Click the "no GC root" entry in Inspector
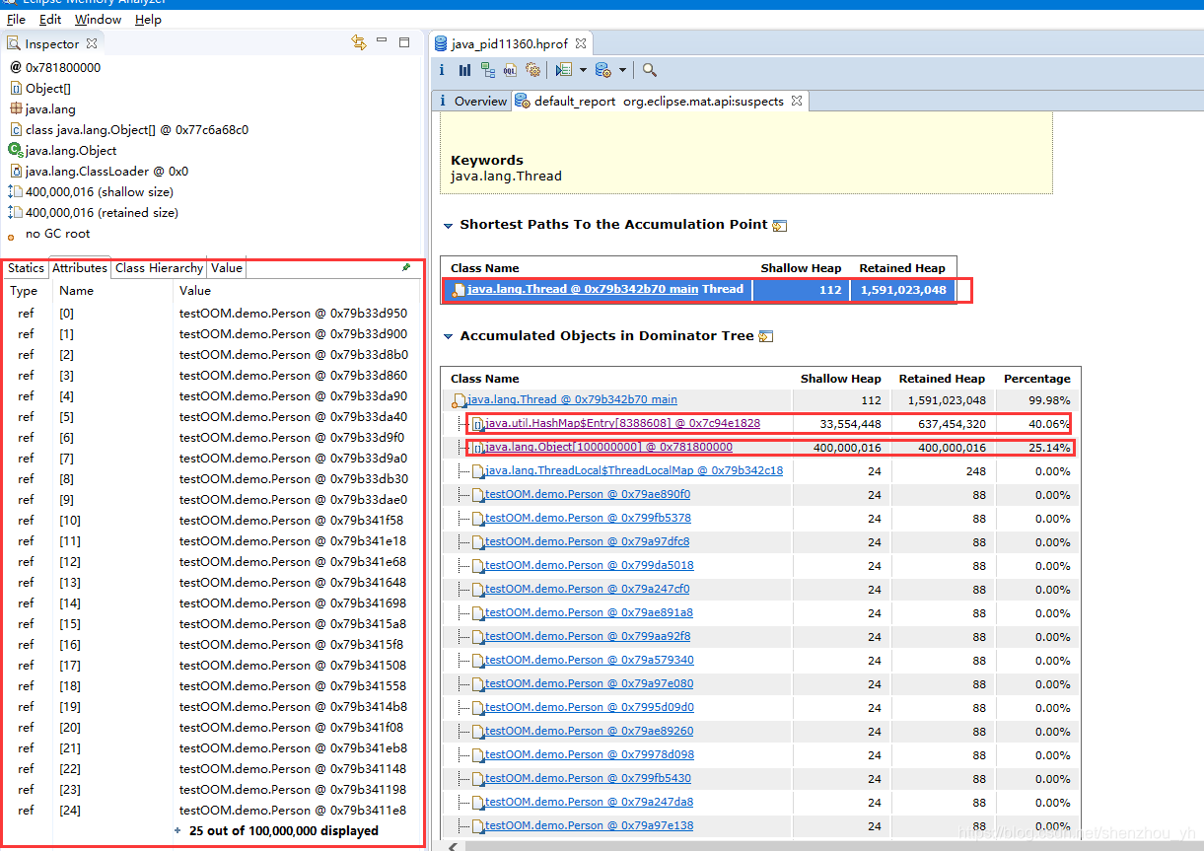 pos(57,234)
